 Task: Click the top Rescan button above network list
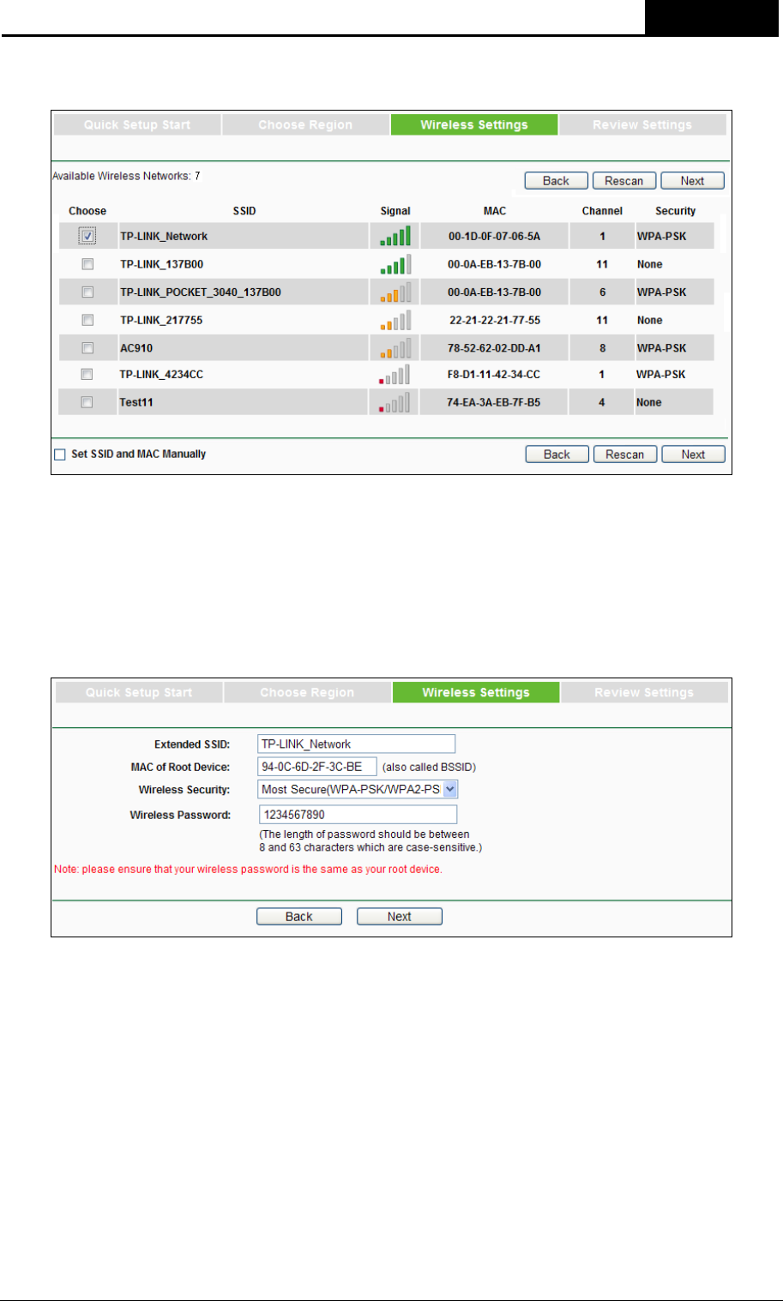point(624,181)
